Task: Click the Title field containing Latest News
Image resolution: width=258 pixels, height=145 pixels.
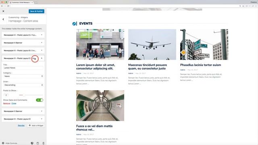Action: (23, 68)
